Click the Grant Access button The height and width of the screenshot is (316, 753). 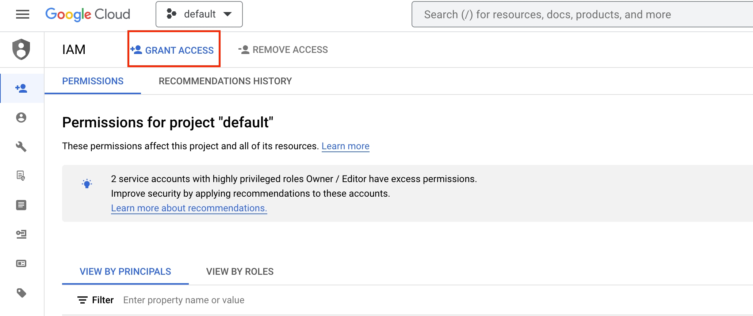(x=173, y=50)
